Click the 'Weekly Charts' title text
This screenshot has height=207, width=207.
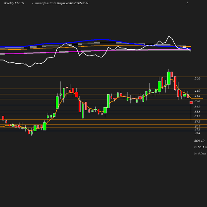click(14, 3)
